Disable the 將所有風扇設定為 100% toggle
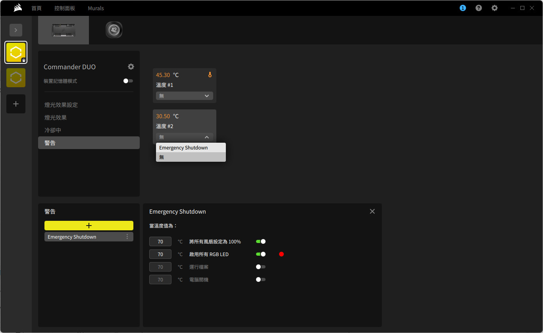This screenshot has height=333, width=543. coord(261,241)
